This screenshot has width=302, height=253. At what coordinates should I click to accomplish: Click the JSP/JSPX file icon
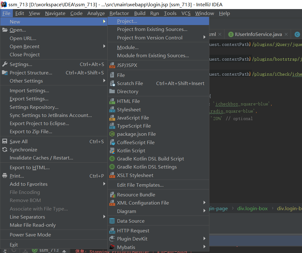(112, 65)
